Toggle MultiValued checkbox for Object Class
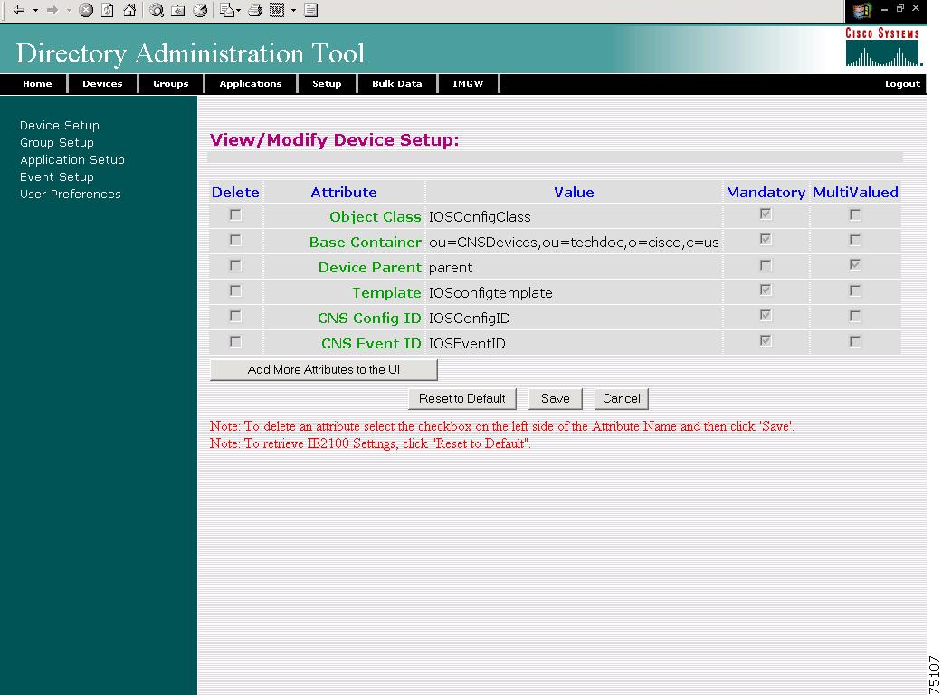 pyautogui.click(x=855, y=214)
